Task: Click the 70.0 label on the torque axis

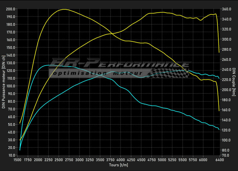Action: click(x=226, y=155)
